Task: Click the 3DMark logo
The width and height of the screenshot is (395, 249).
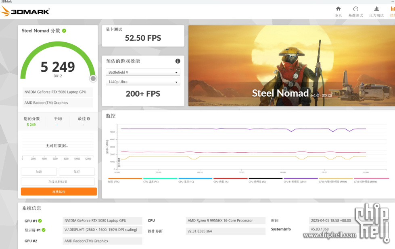Action: (x=25, y=11)
